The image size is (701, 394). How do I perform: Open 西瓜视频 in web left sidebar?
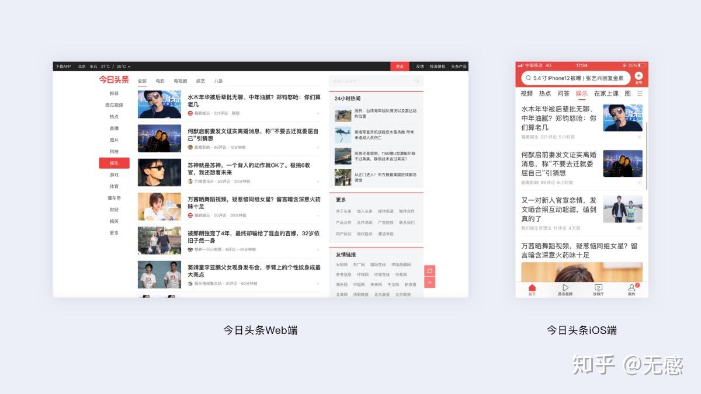(x=114, y=105)
